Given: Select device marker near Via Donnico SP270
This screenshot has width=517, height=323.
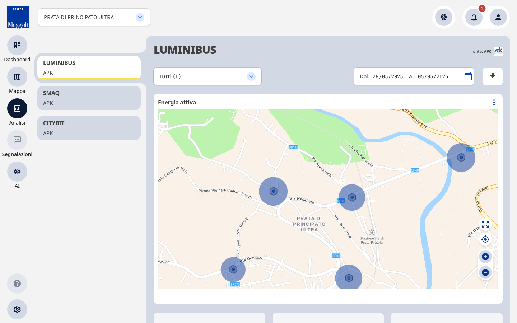Looking at the screenshot, I should click(x=233, y=270).
